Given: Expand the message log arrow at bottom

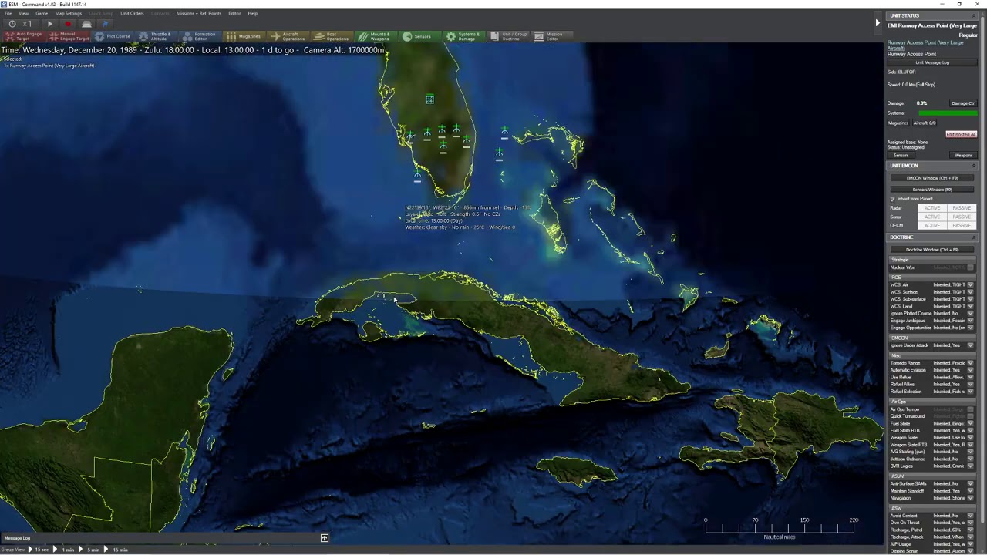Looking at the screenshot, I should (x=325, y=538).
